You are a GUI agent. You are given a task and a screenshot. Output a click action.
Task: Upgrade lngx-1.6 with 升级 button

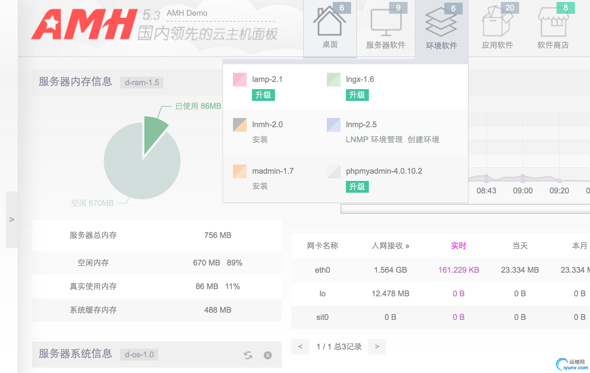357,95
